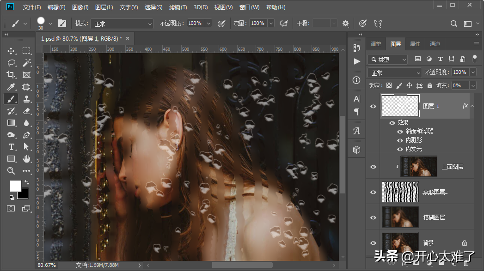Open the 窗口(W) menu
Image resolution: width=484 pixels, height=271 pixels.
pyautogui.click(x=250, y=7)
